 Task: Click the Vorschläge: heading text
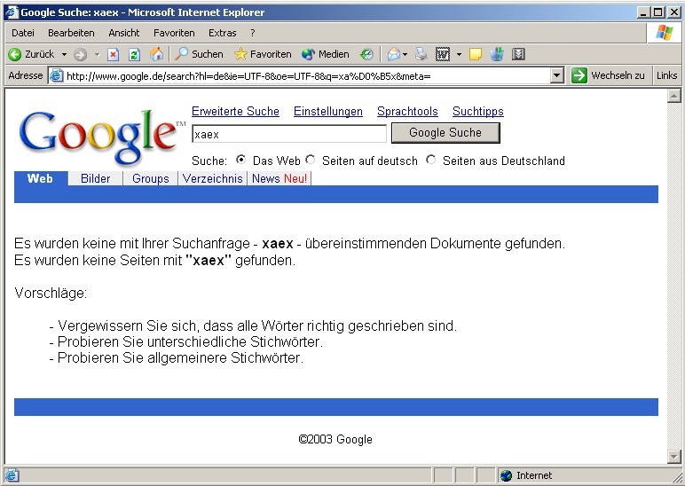[51, 293]
